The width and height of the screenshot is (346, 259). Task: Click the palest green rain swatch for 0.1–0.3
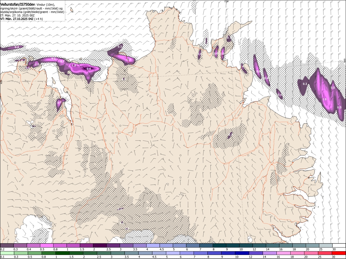(x=7, y=253)
